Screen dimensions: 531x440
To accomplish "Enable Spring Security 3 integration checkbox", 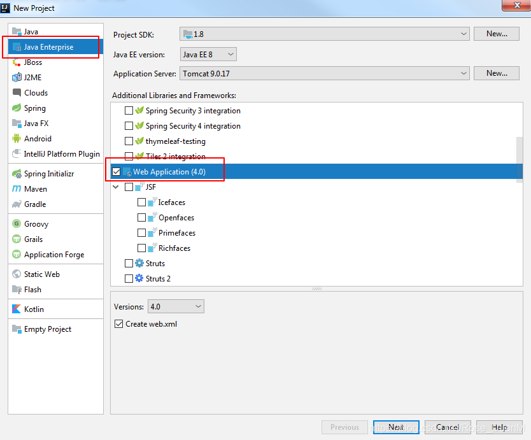I will [x=129, y=111].
